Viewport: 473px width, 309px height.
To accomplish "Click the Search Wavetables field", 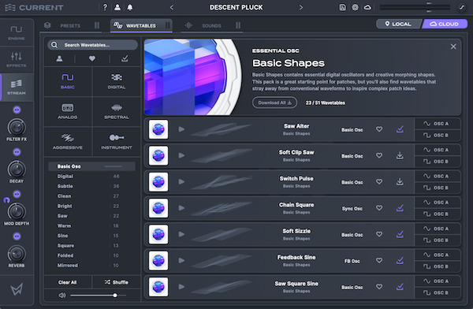I will [x=92, y=45].
